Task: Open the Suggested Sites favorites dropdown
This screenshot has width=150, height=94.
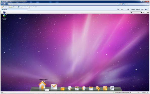Action: 23,7
